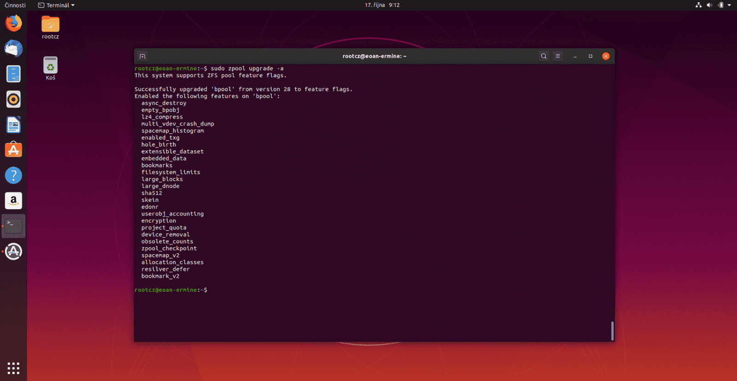Open Software Updater in the dock

tap(13, 251)
